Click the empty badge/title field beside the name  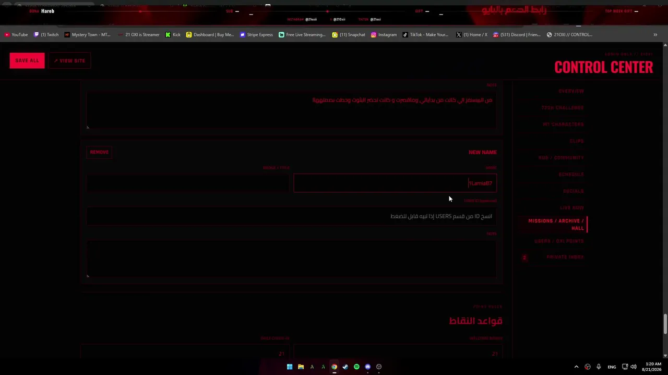188,183
